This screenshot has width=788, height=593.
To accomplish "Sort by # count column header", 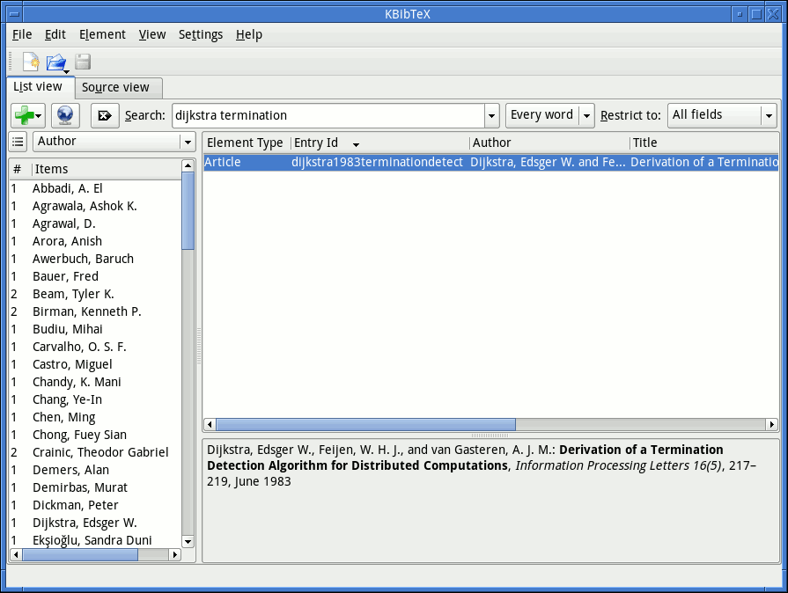I will tap(20, 170).
